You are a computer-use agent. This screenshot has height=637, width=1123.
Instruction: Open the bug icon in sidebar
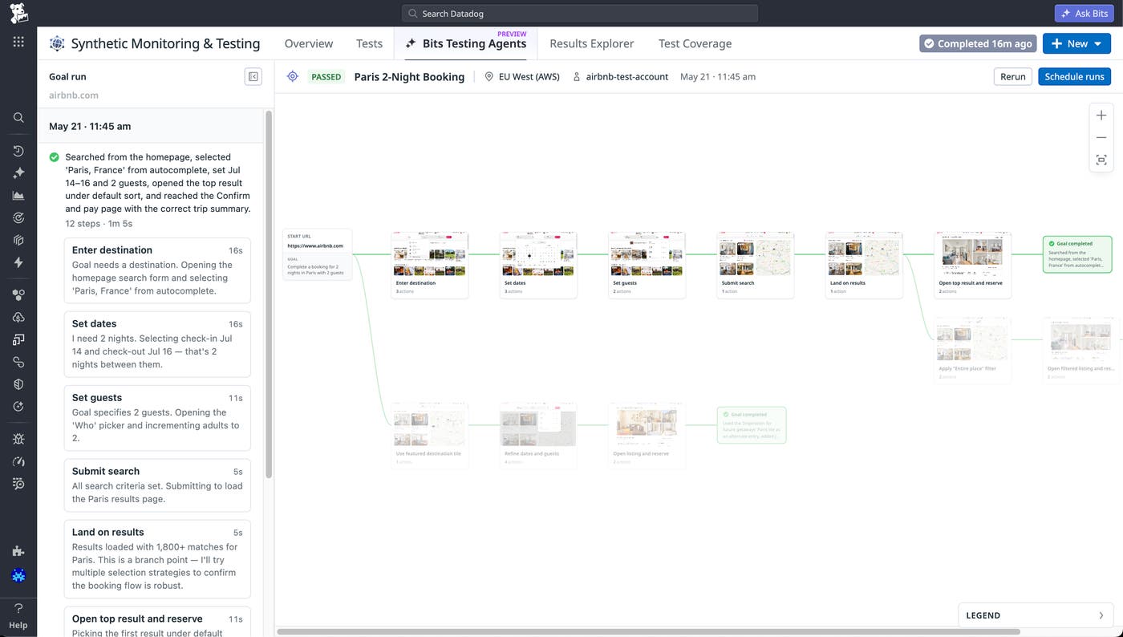point(18,440)
